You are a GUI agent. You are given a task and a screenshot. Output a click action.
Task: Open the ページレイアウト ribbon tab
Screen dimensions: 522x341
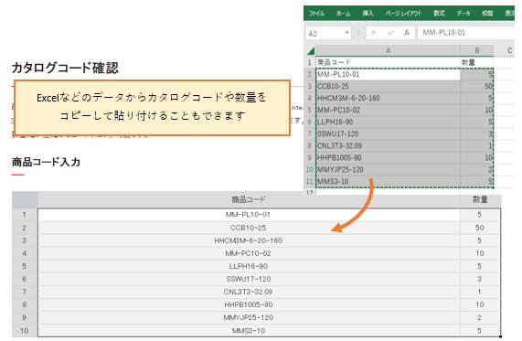403,14
